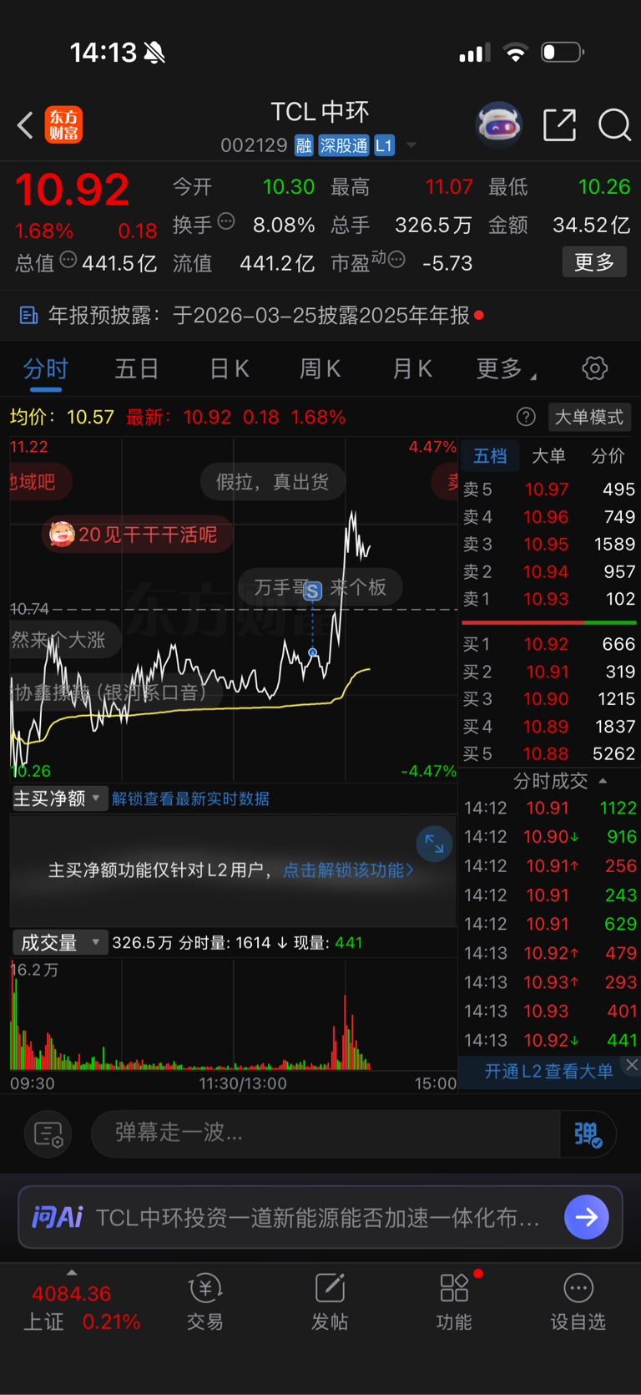Viewport: 641px width, 1395px height.
Task: Tap 开通L2查看大单 link
Action: [548, 1071]
